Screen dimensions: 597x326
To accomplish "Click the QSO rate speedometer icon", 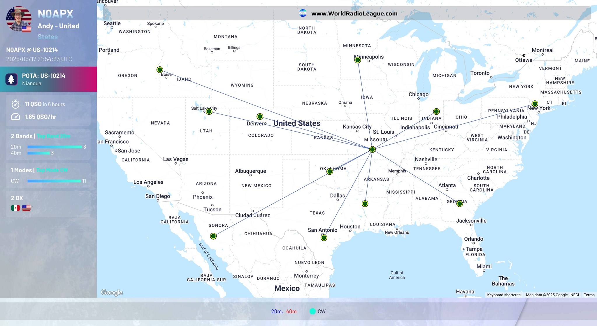I will point(15,117).
